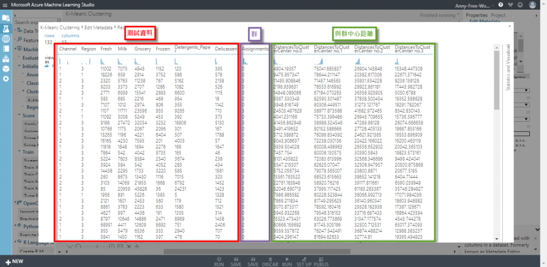
Task: Open the user account avatar
Action: 533,5
